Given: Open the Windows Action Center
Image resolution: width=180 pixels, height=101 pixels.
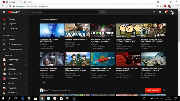Looking at the screenshot, I should tap(175, 98).
